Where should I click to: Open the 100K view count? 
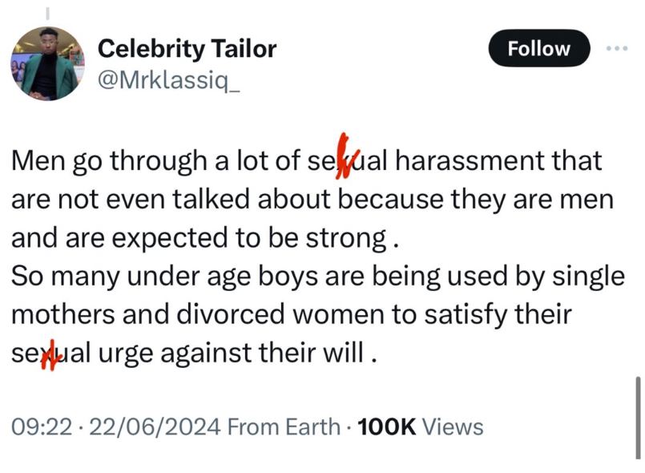(x=388, y=427)
